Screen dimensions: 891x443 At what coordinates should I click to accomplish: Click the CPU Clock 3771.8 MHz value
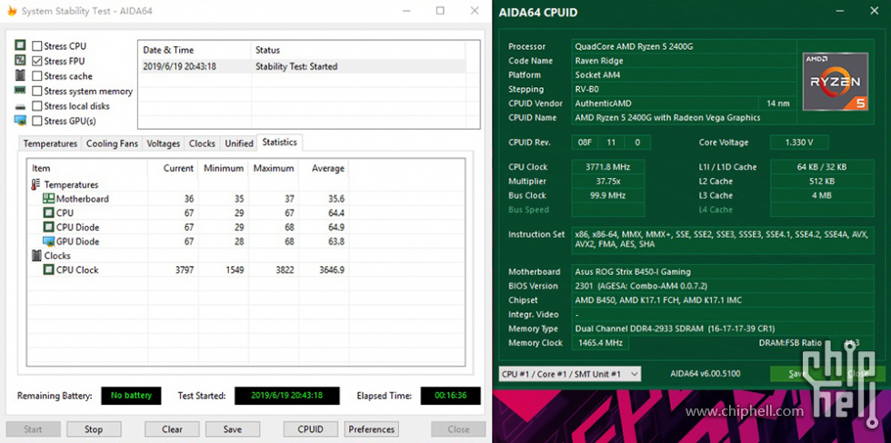click(x=608, y=167)
